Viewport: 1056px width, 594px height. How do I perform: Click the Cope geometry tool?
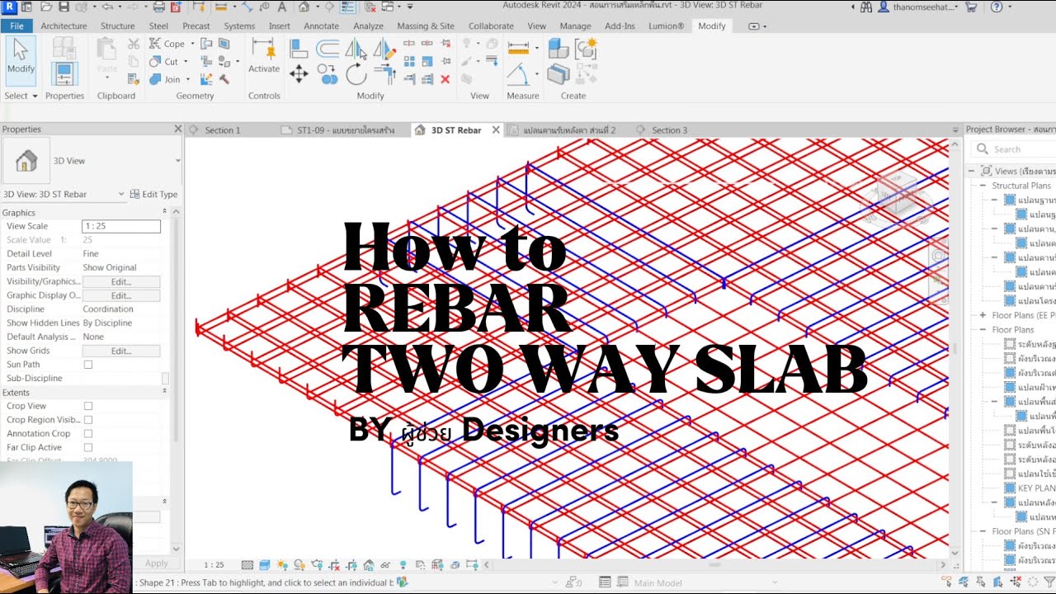[167, 44]
